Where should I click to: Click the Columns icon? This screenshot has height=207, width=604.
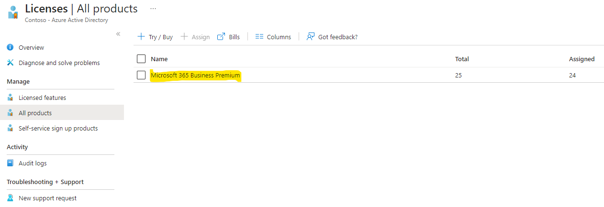(259, 37)
